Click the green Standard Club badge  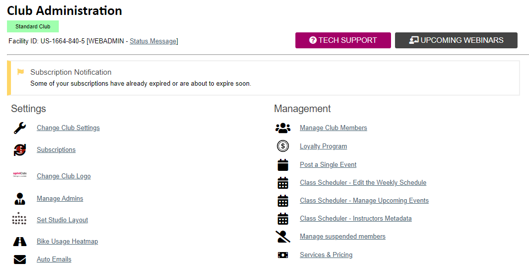[x=33, y=26]
